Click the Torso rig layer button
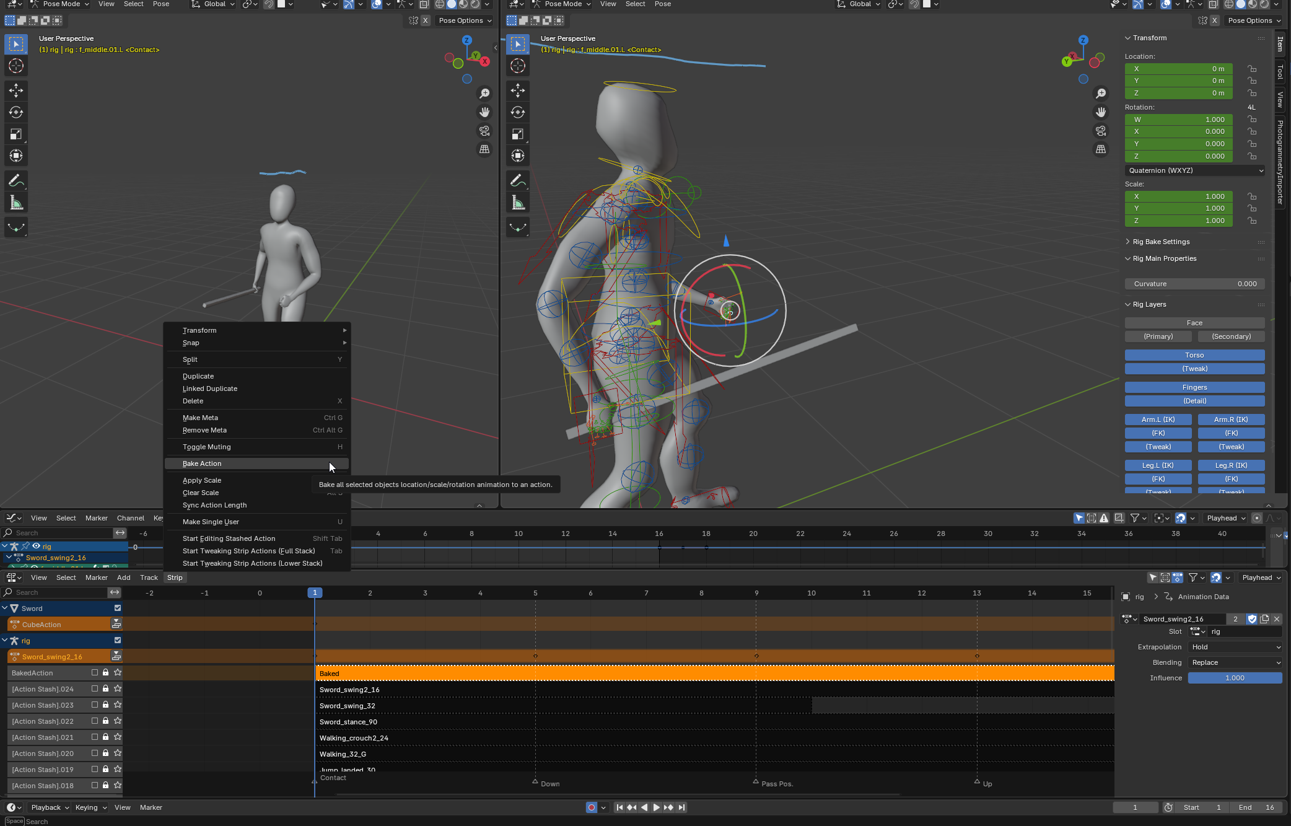The width and height of the screenshot is (1291, 826). 1194,355
